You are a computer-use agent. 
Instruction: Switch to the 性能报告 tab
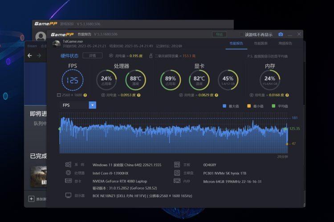pyautogui.click(x=236, y=44)
